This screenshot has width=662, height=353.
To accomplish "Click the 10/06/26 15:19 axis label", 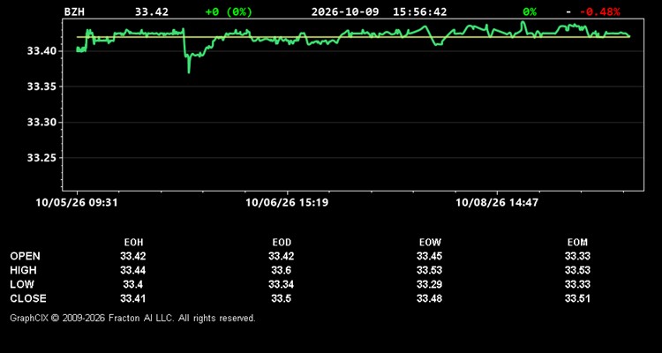I will click(x=287, y=203).
